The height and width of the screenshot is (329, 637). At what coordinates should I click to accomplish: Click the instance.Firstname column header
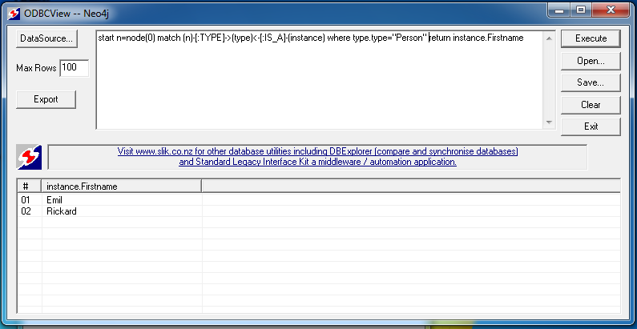click(122, 187)
